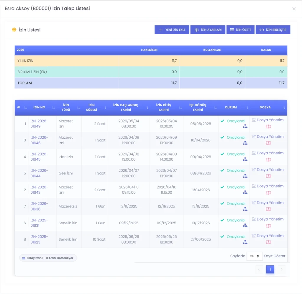Click the red circular icon for IZN-2026-01644
The width and height of the screenshot is (302, 294).
coord(268,176)
